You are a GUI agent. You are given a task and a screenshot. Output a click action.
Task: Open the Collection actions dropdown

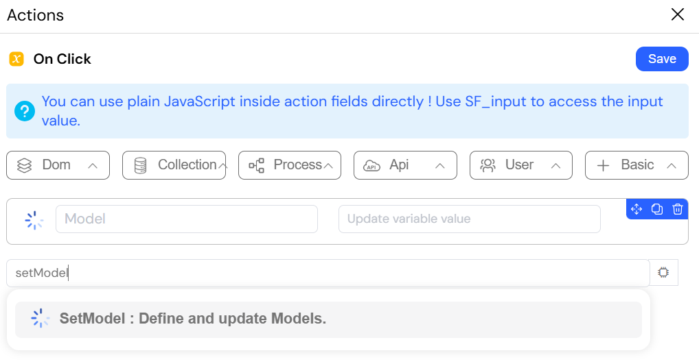point(174,165)
